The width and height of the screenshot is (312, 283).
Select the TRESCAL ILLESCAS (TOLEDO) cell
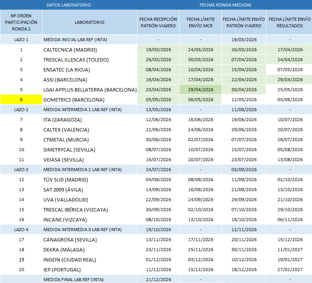pos(89,60)
